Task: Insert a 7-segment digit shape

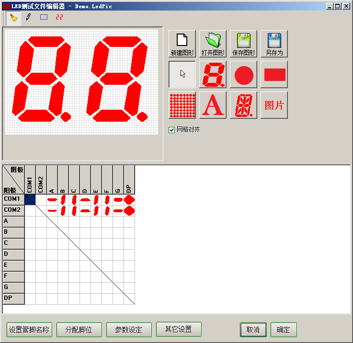Action: (x=213, y=74)
